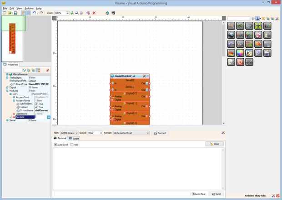Click the Clear button

[x=214, y=144]
